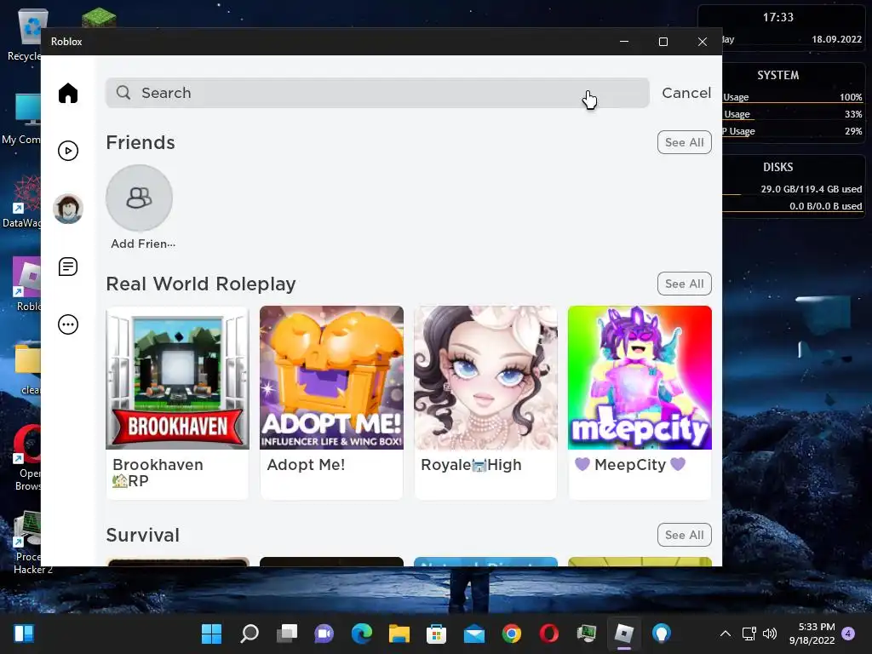
Task: Open the Avatar icon in Roblox sidebar
Action: point(68,209)
